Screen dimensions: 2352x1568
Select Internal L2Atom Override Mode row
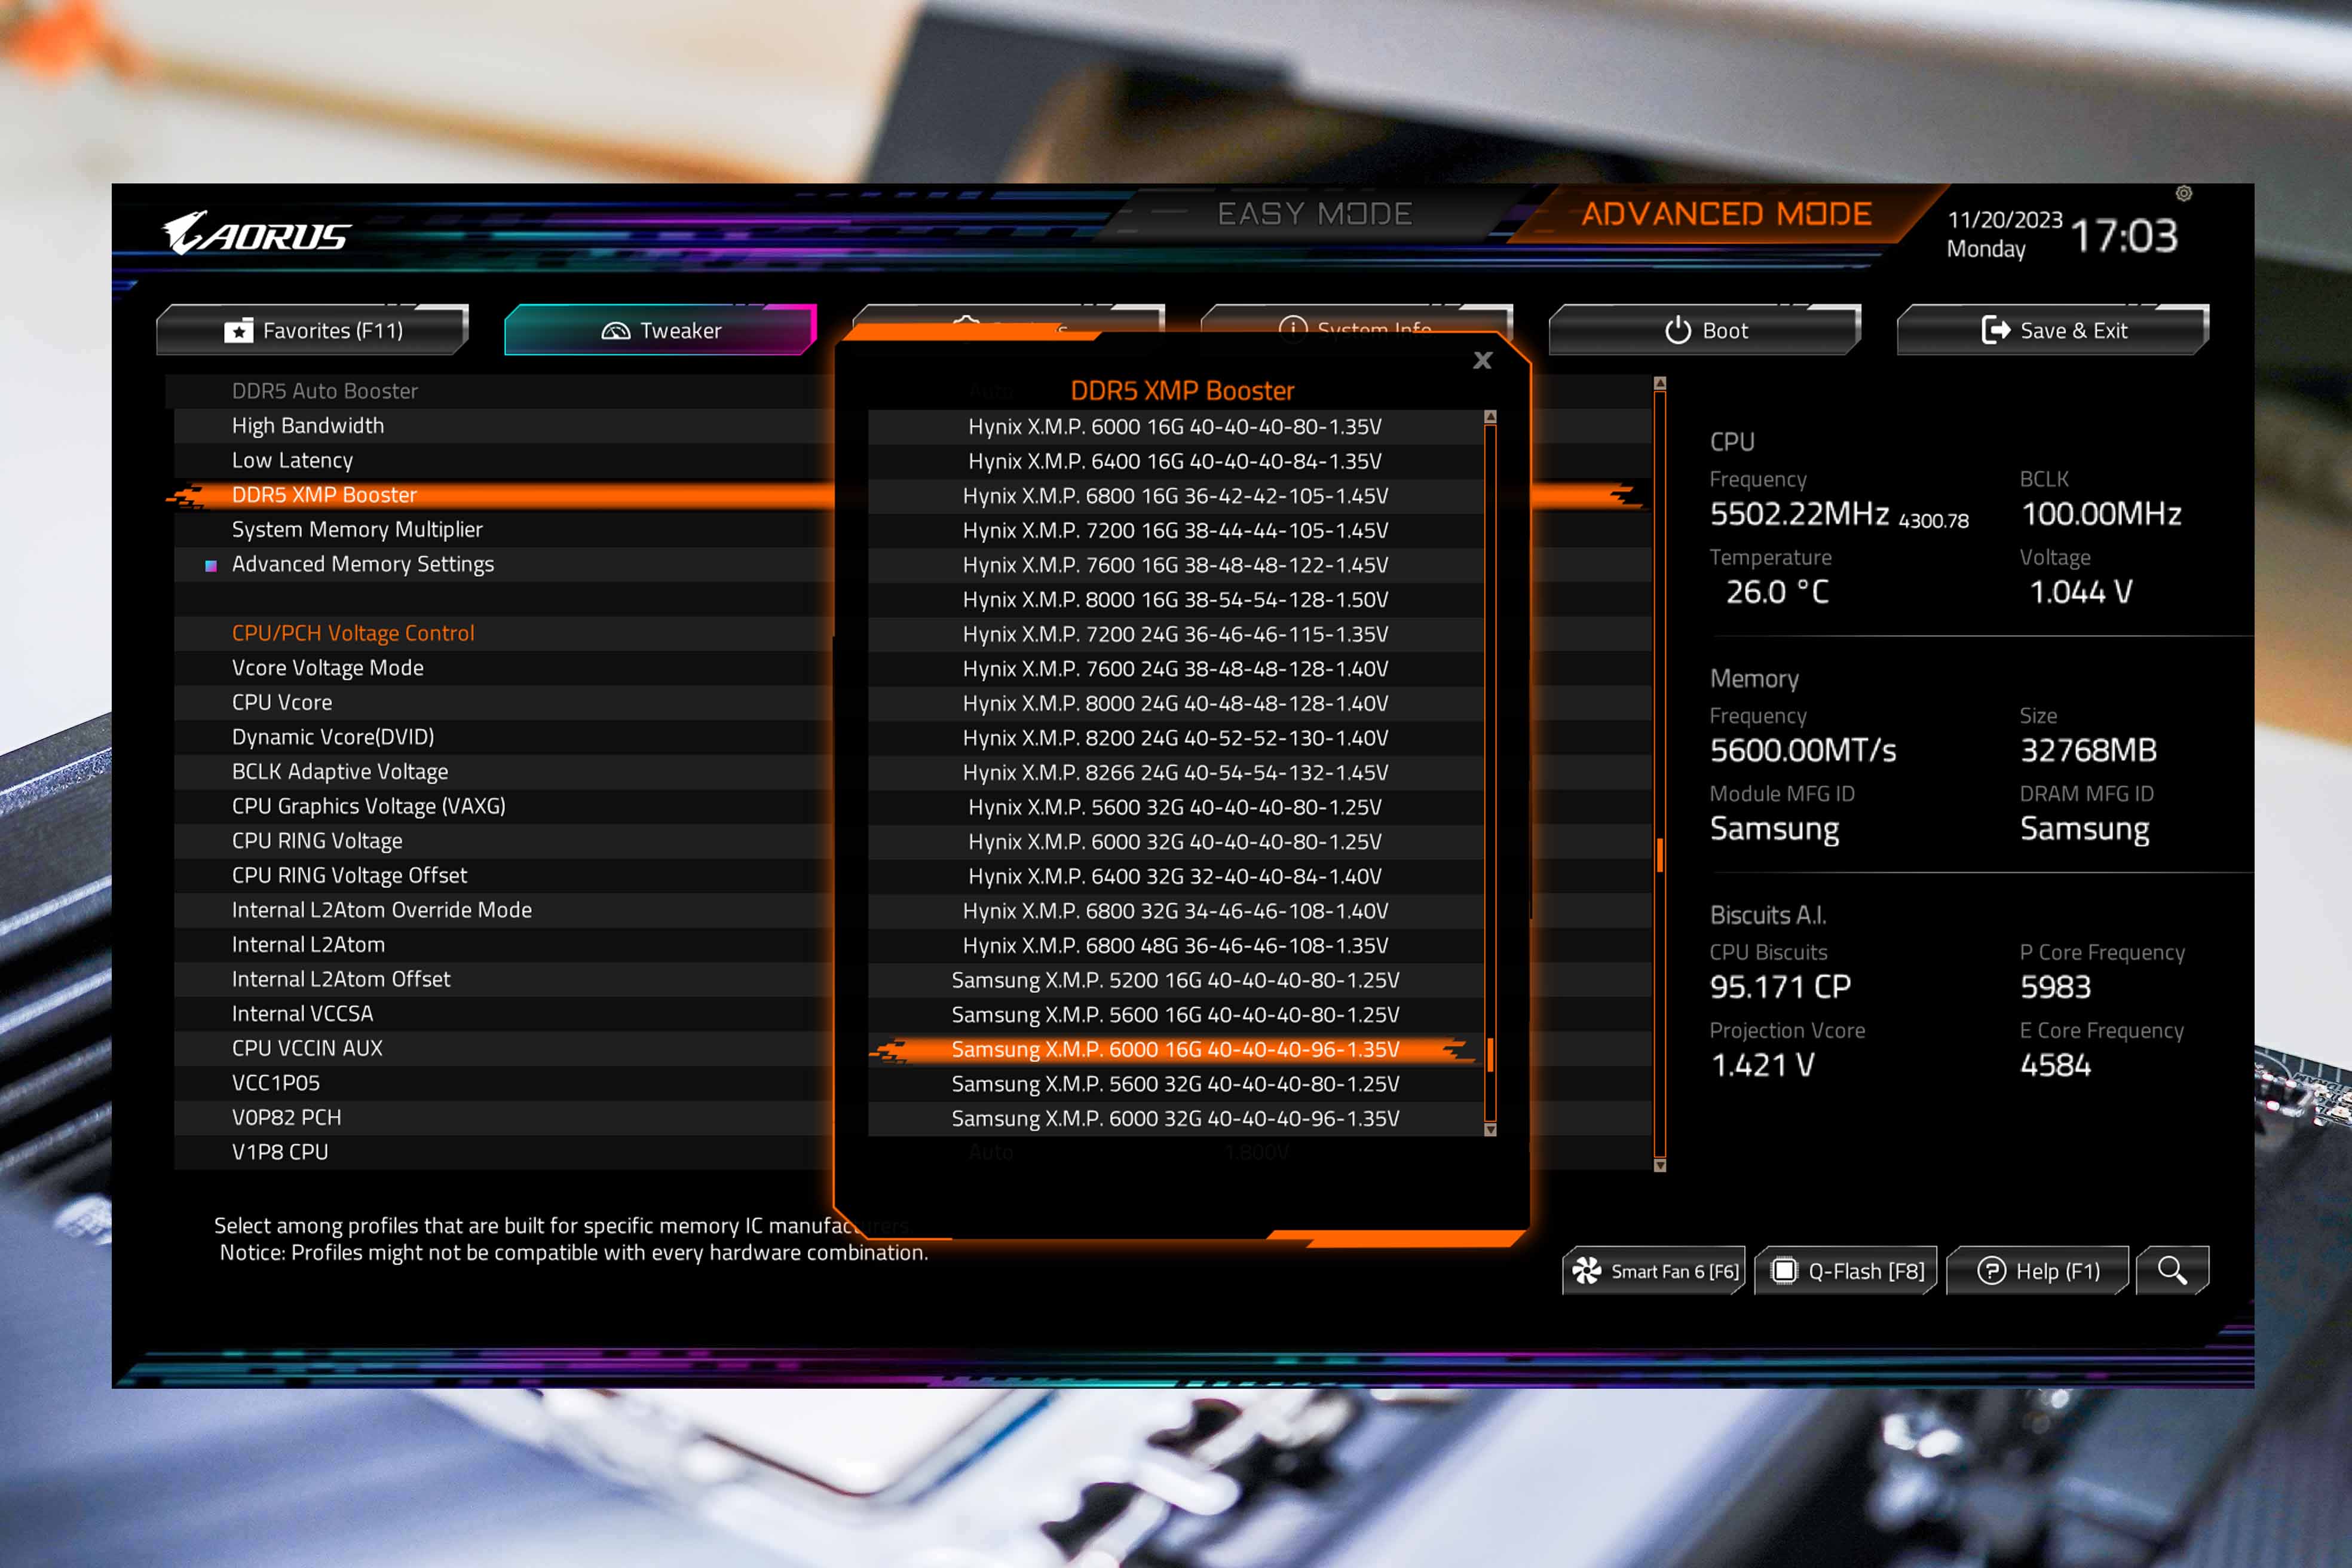(x=503, y=910)
